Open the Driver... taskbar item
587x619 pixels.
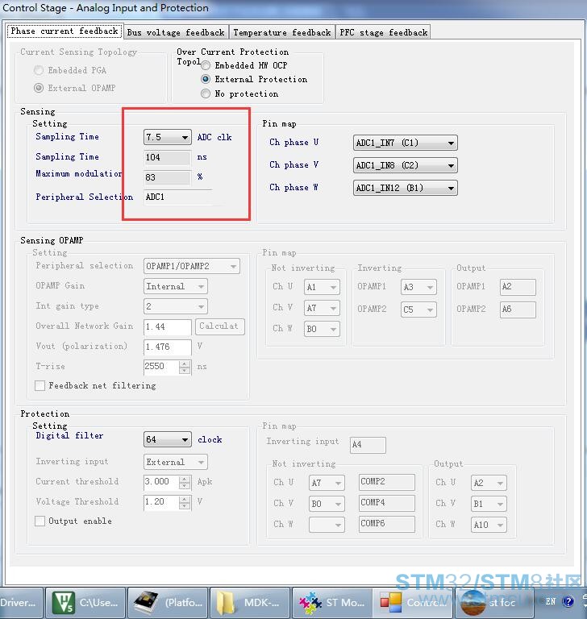21,603
